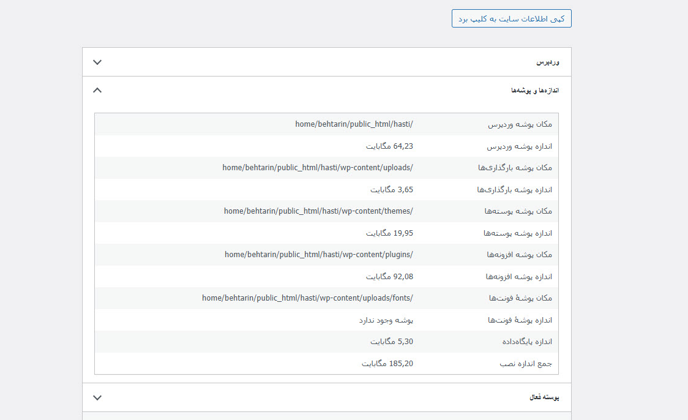Click the uploads/fonts/ directory path value
The height and width of the screenshot is (420, 688).
[307, 298]
